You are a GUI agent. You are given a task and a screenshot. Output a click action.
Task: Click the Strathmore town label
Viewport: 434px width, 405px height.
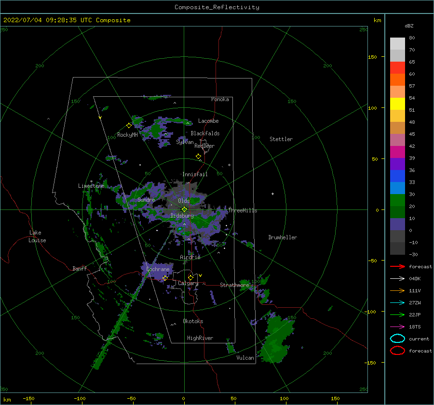(234, 285)
